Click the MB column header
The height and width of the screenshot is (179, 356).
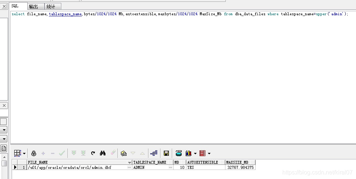coord(179,162)
